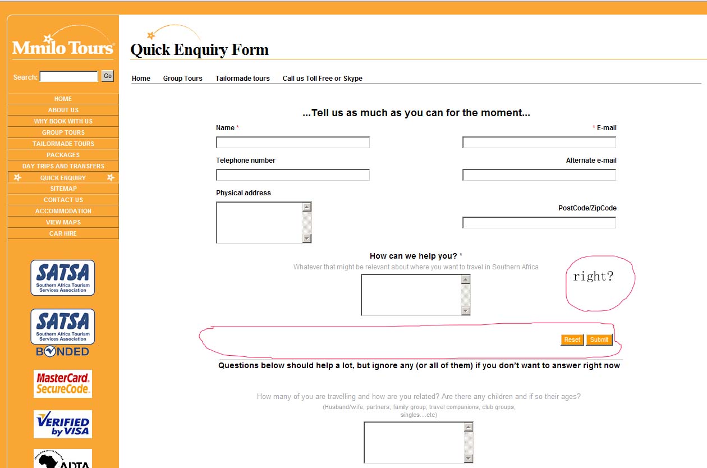Click the Physical address scrollbar down arrow
Image resolution: width=707 pixels, height=468 pixels.
point(306,238)
